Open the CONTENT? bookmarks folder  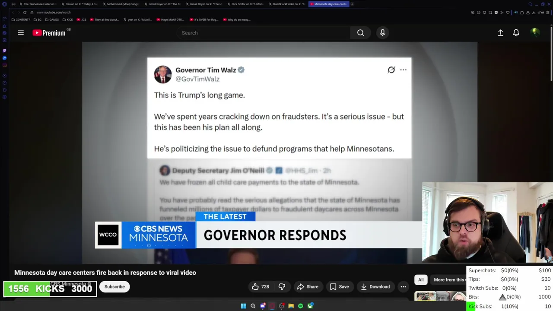click(x=21, y=19)
